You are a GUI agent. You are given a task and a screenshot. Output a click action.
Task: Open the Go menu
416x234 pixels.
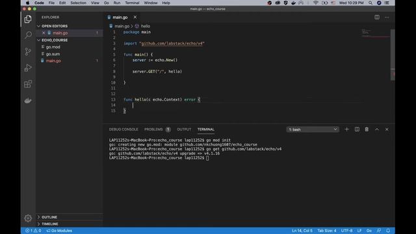107,3
